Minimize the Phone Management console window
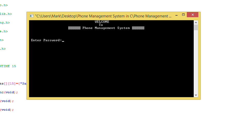The image size is (230, 113). 176,15
